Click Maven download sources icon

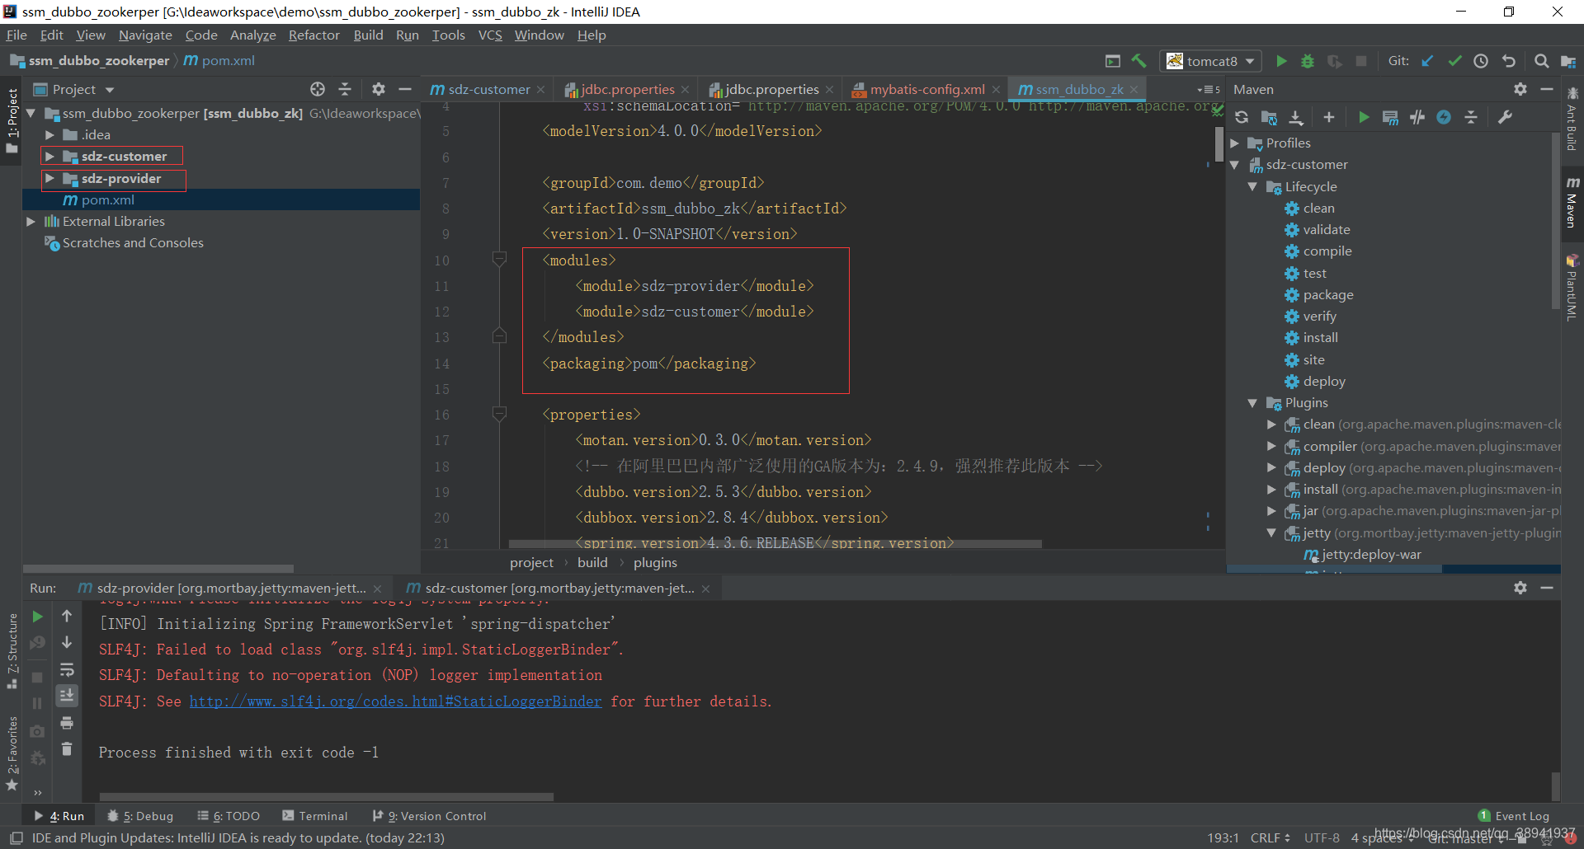click(1296, 117)
